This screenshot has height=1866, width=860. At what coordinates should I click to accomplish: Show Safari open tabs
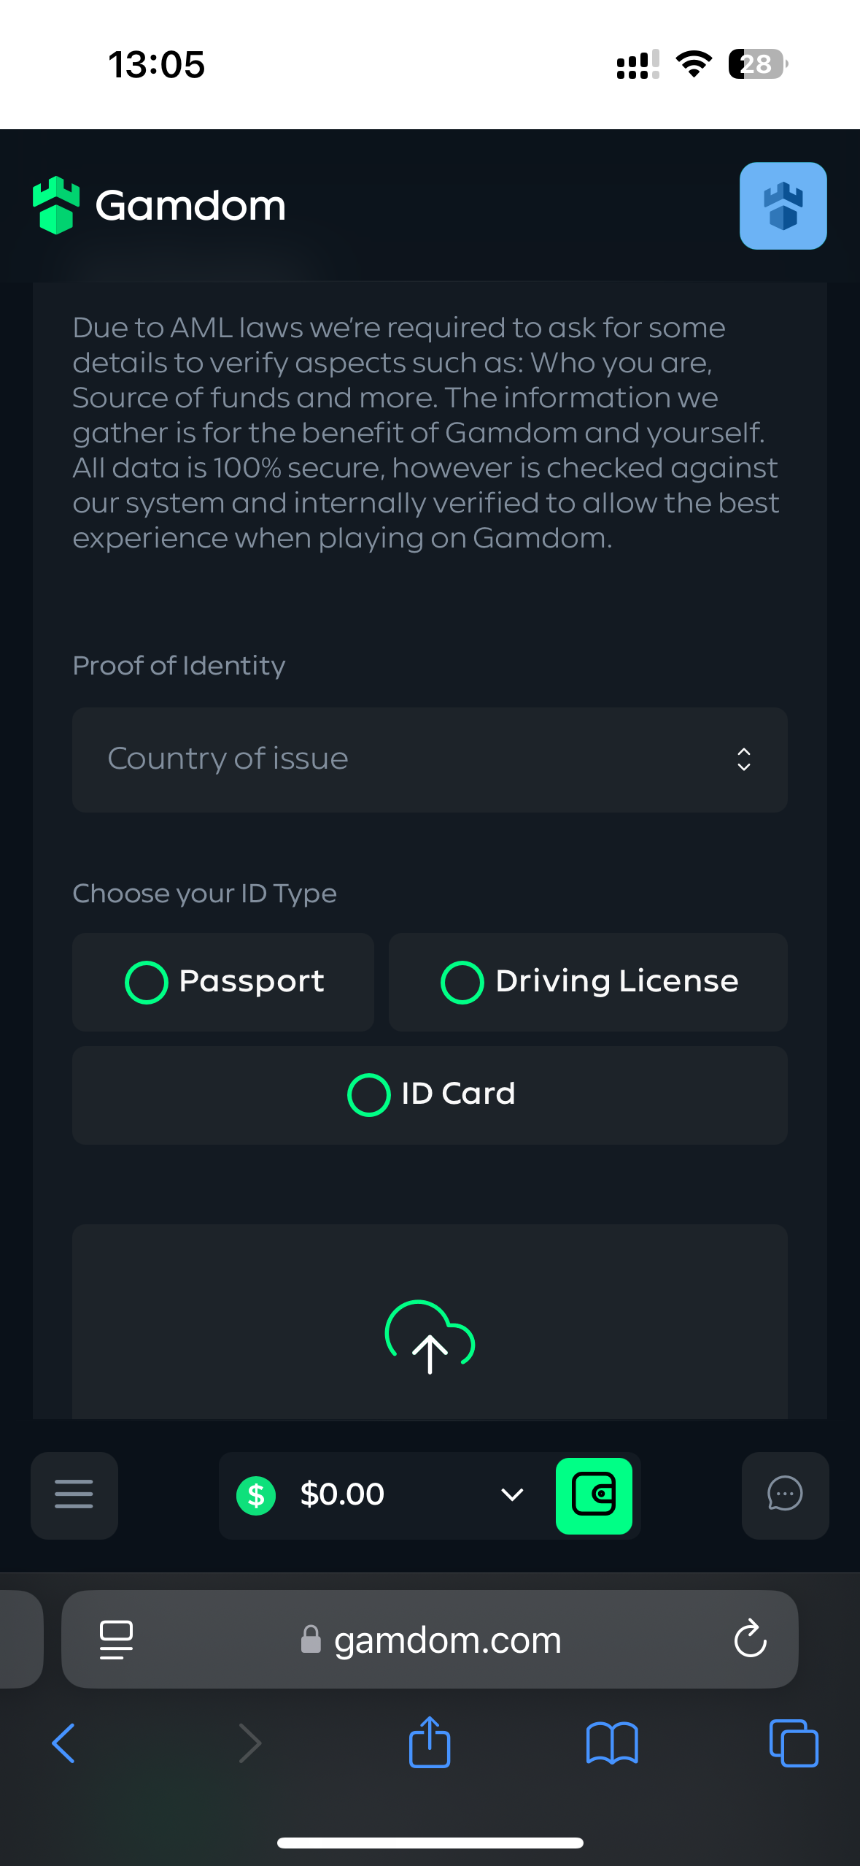coord(794,1743)
